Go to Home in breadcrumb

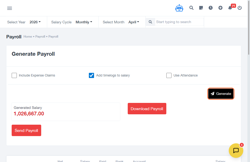pyautogui.click(x=28, y=37)
